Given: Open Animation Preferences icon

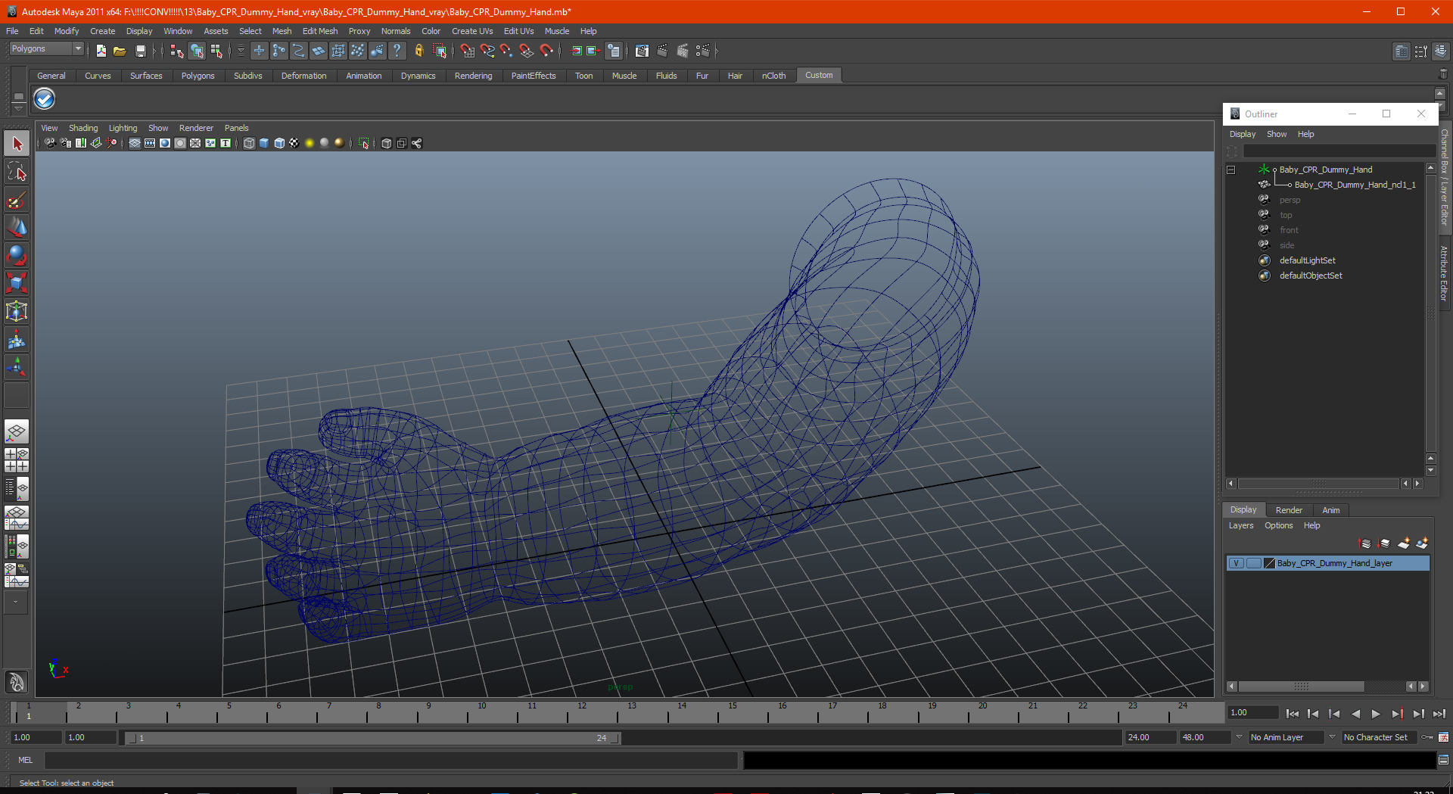Looking at the screenshot, I should 1443,737.
